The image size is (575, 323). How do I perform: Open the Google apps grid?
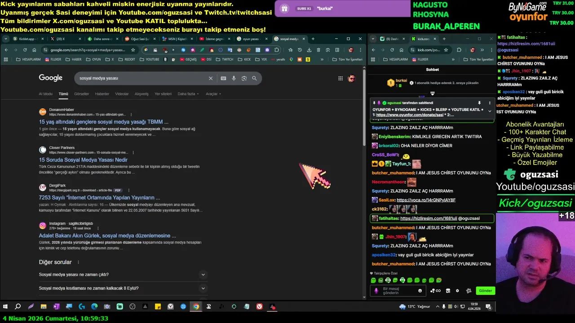click(341, 78)
